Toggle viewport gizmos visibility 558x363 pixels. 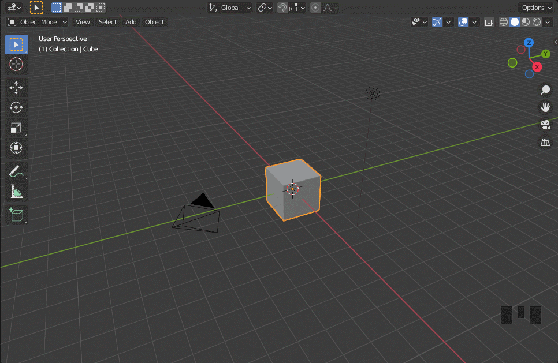(437, 22)
